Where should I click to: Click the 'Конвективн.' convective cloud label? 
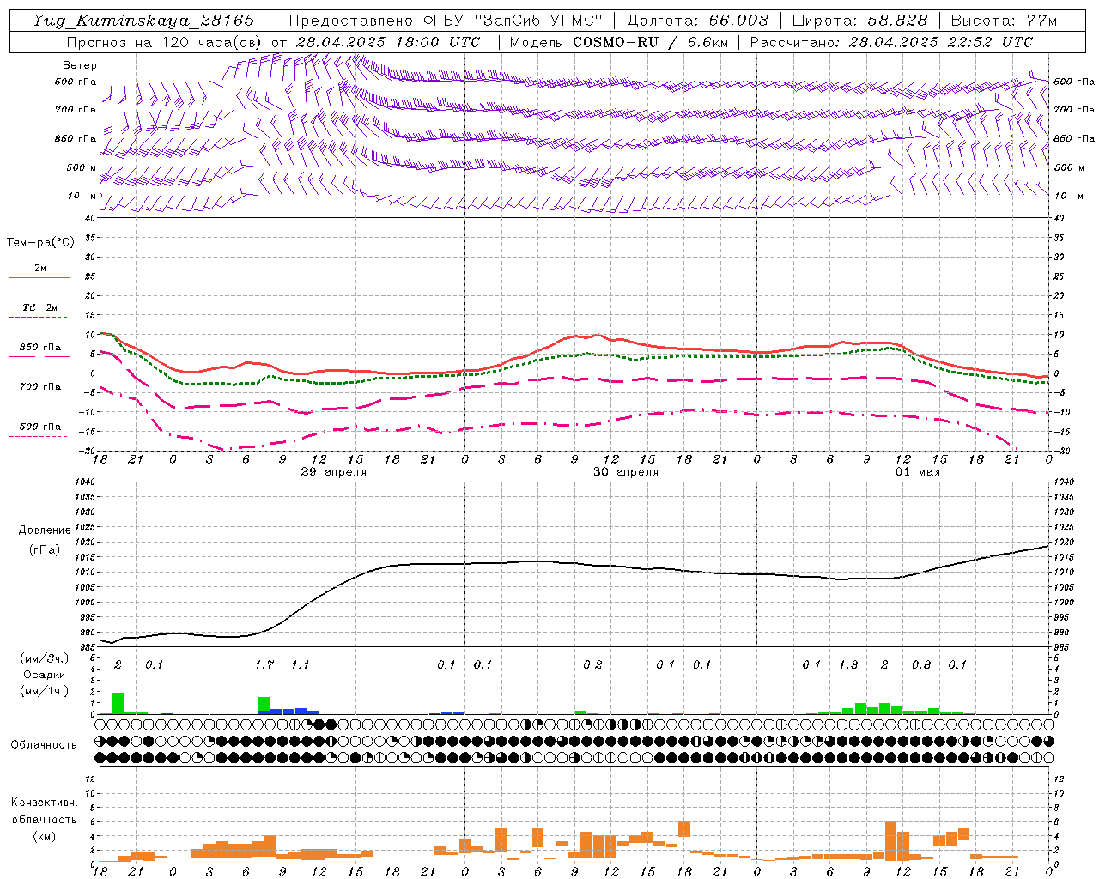tap(44, 803)
